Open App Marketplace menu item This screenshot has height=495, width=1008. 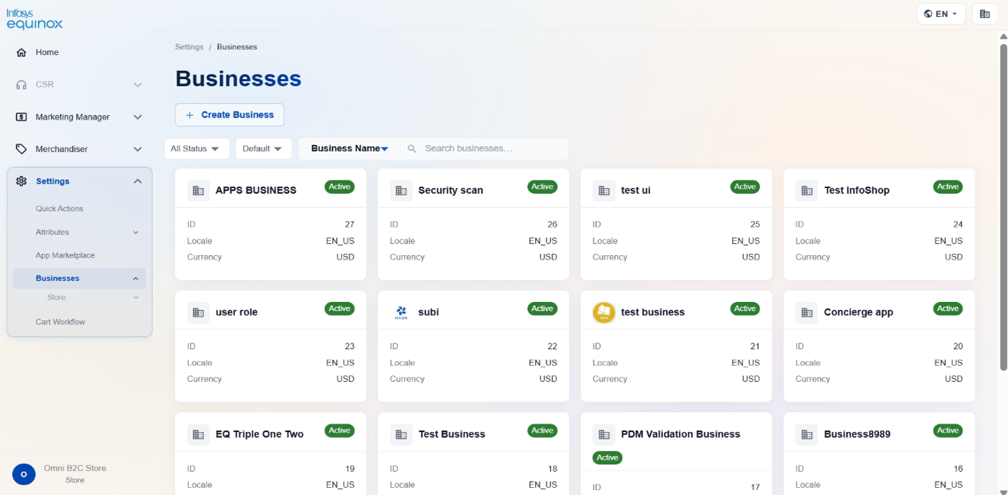tap(65, 255)
